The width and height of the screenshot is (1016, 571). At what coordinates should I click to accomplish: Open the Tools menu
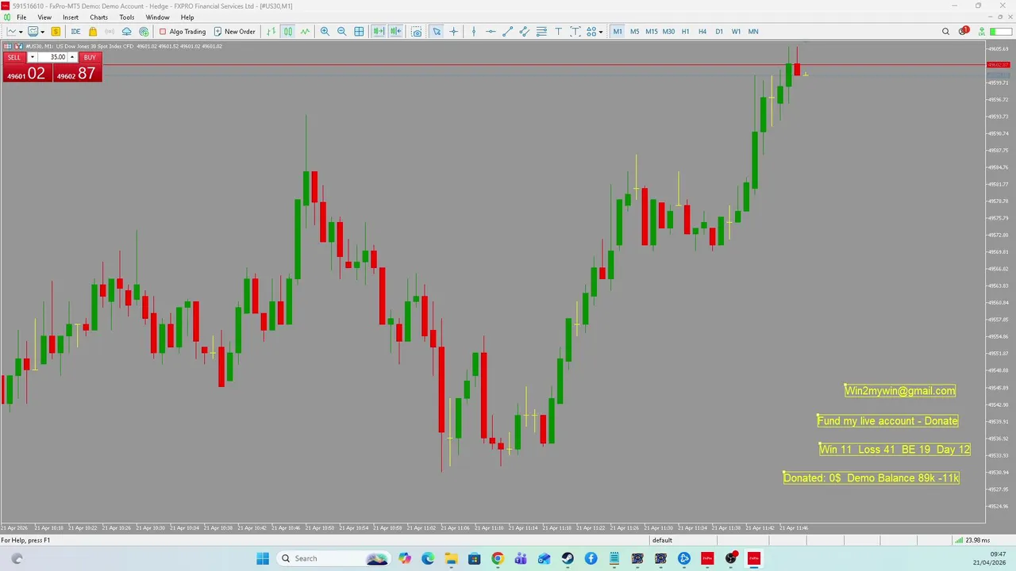(127, 17)
